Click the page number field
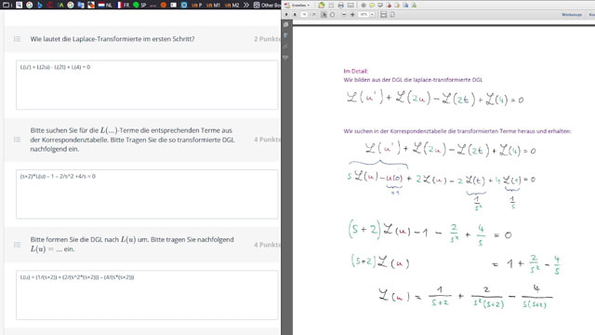The height and width of the screenshot is (335, 595). click(304, 15)
